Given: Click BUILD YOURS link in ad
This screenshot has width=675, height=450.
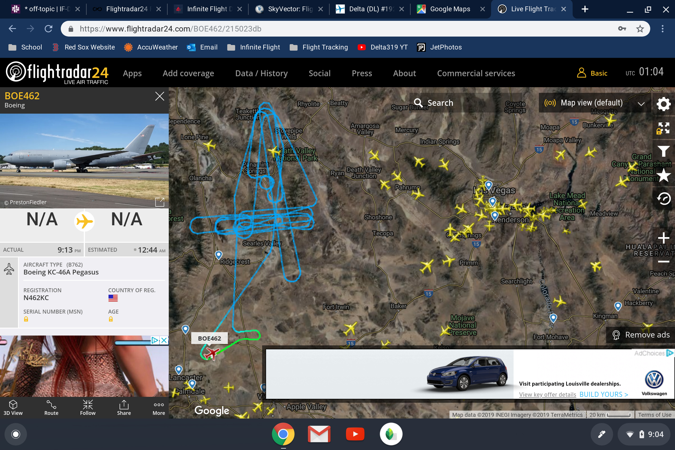Looking at the screenshot, I should click(604, 394).
